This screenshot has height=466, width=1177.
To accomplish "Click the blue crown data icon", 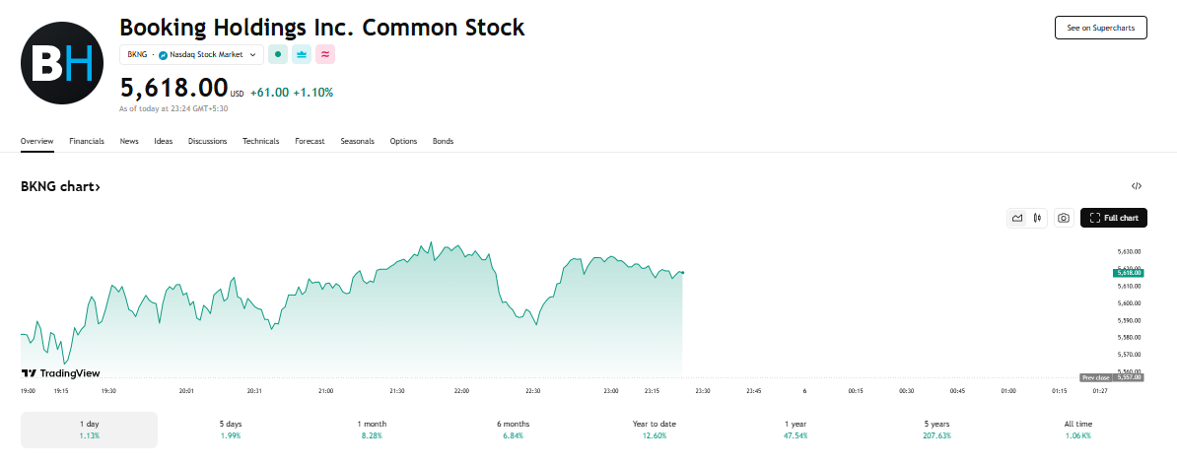I will (302, 54).
